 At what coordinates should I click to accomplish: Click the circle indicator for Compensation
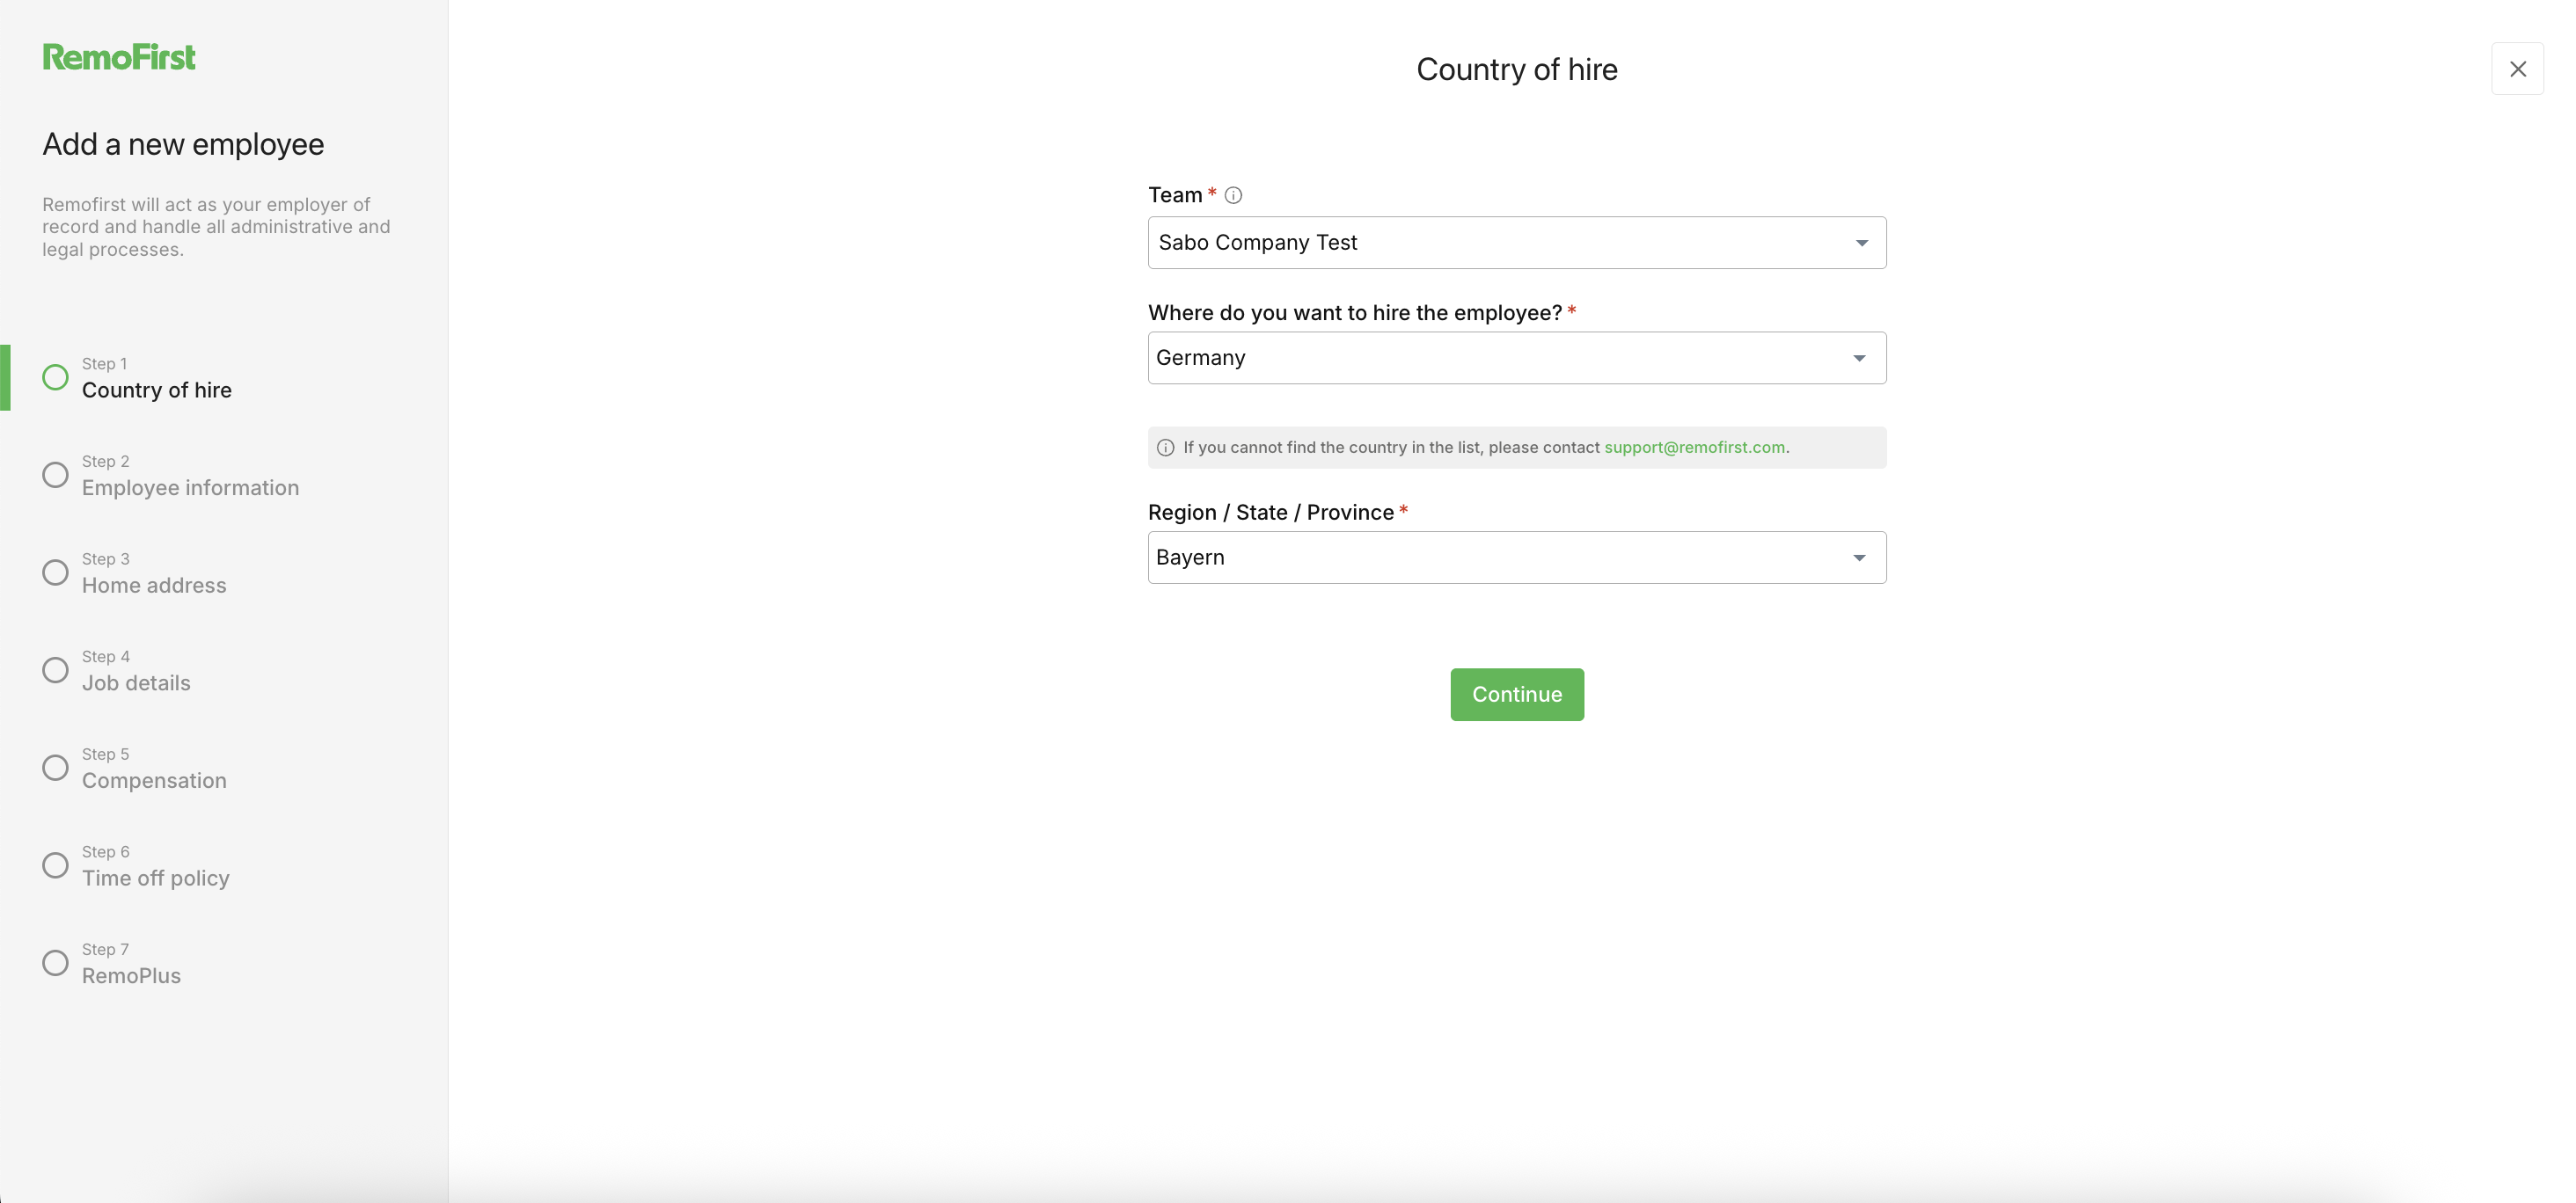[55, 769]
